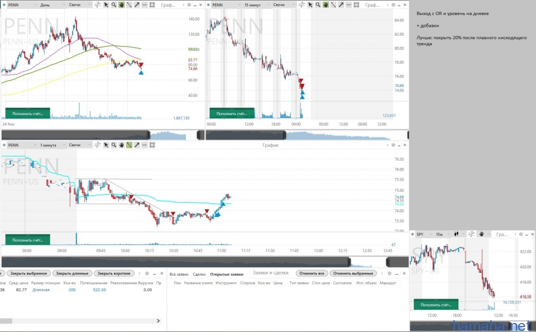Toggle link circle beside SPY ticker

(x=413, y=234)
